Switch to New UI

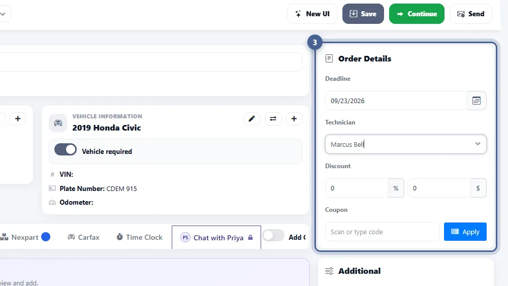tap(312, 14)
